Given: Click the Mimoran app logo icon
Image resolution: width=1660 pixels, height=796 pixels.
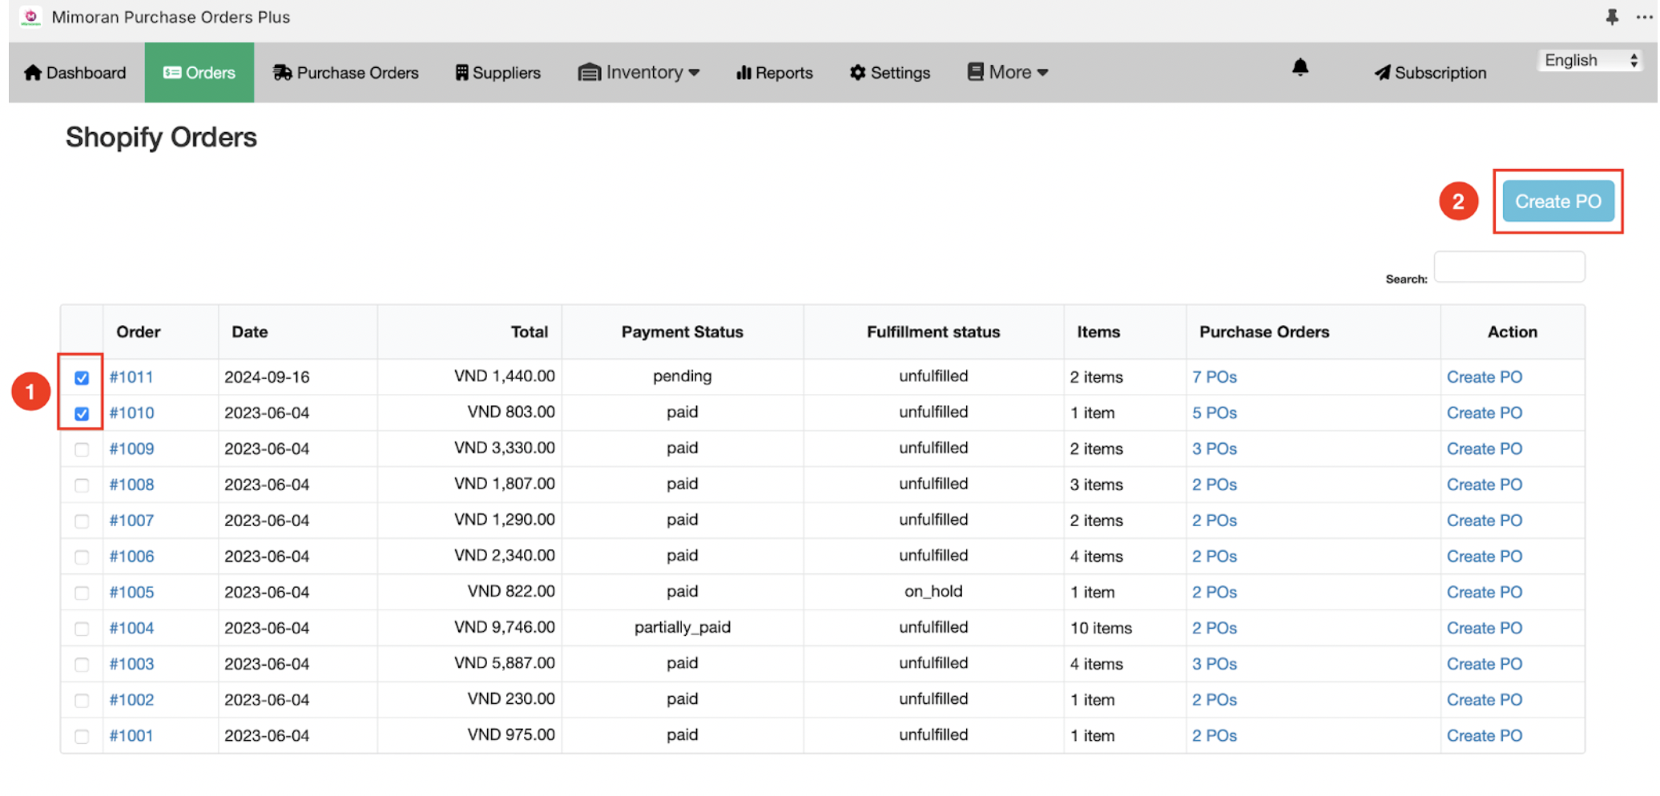Looking at the screenshot, I should [30, 17].
